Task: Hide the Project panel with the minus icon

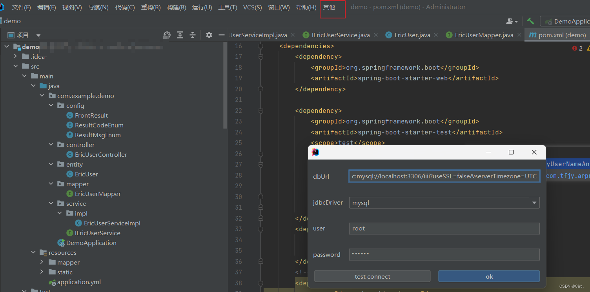Action: tap(222, 35)
